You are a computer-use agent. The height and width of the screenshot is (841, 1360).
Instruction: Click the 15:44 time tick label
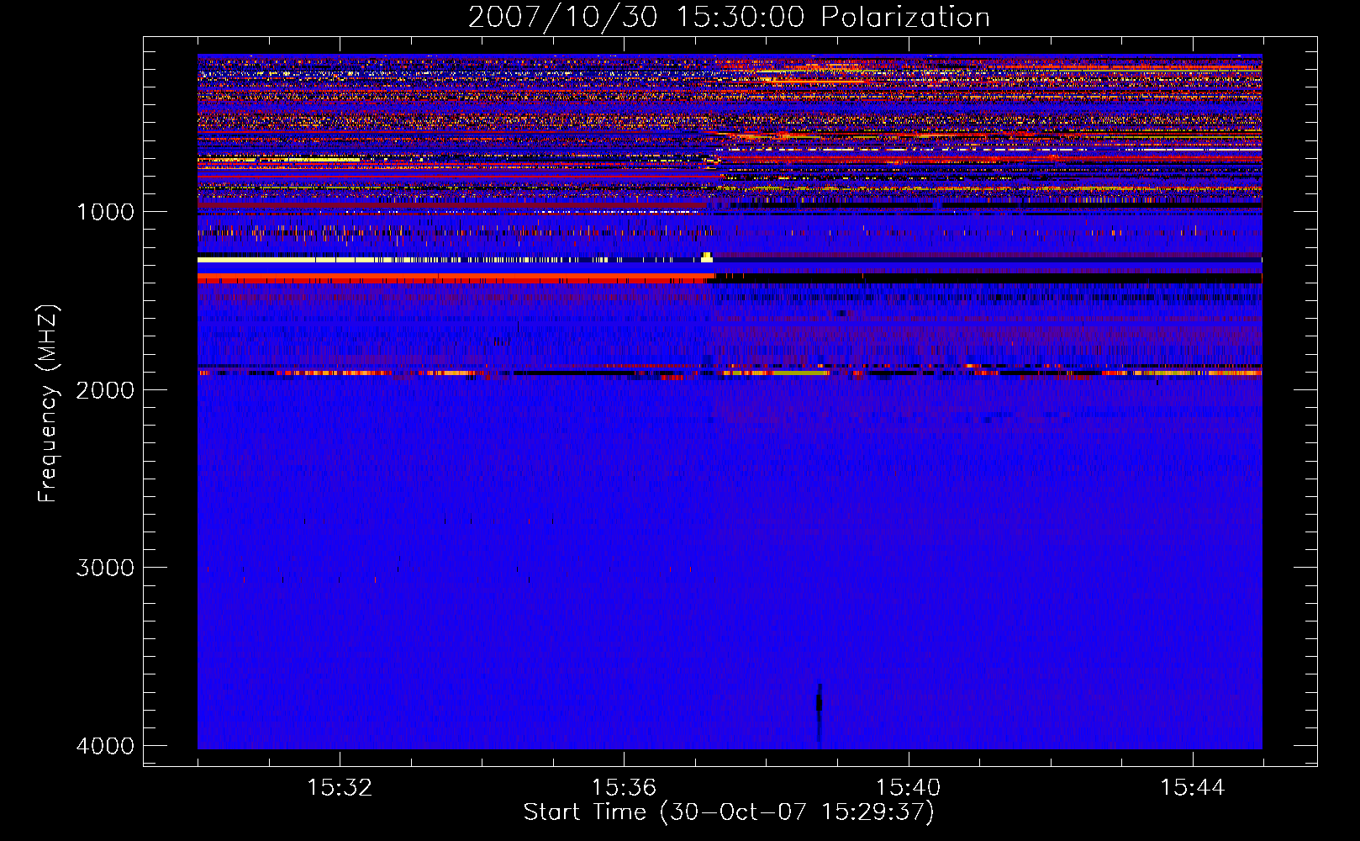coord(1192,788)
